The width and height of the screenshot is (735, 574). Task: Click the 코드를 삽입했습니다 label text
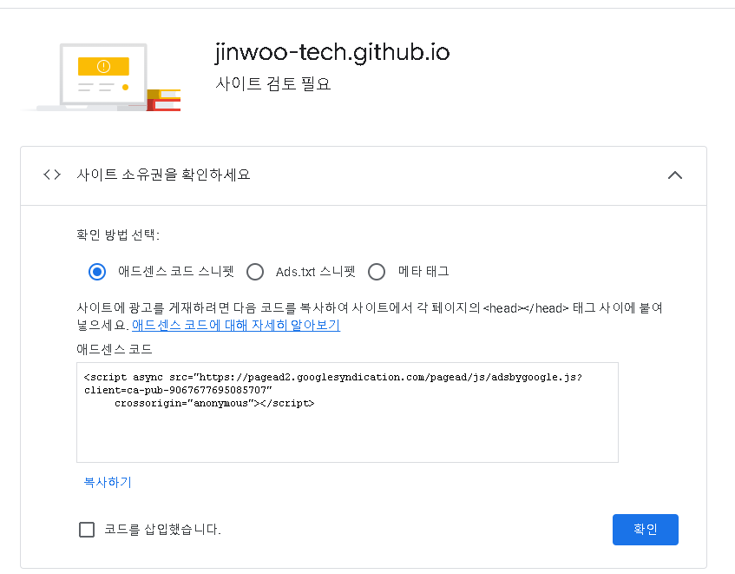162,530
